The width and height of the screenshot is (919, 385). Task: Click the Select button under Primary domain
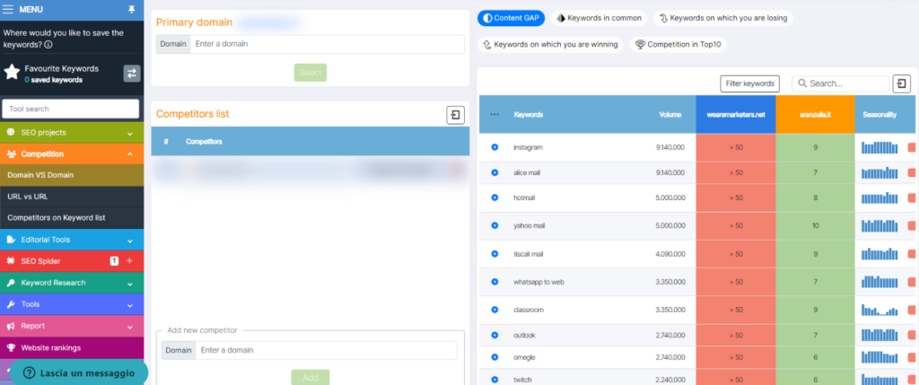[310, 73]
